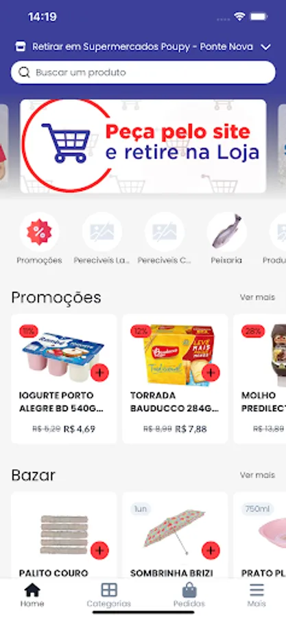Tap the store icon beside Retirar
This screenshot has height=619, width=286.
click(20, 47)
